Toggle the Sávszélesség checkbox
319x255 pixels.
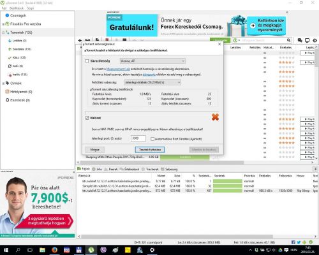click(87, 61)
